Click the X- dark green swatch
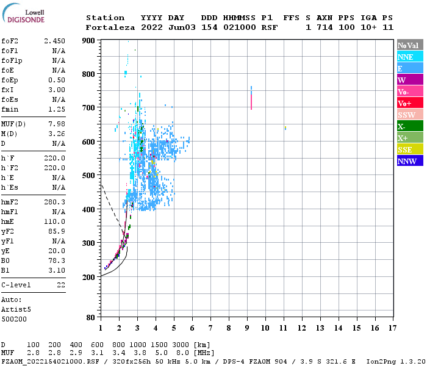 [x=410, y=126]
